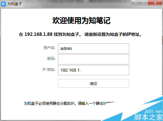This screenshot has height=121, width=163.
Task: Click the 用户名: label
Action: click(x=49, y=48)
